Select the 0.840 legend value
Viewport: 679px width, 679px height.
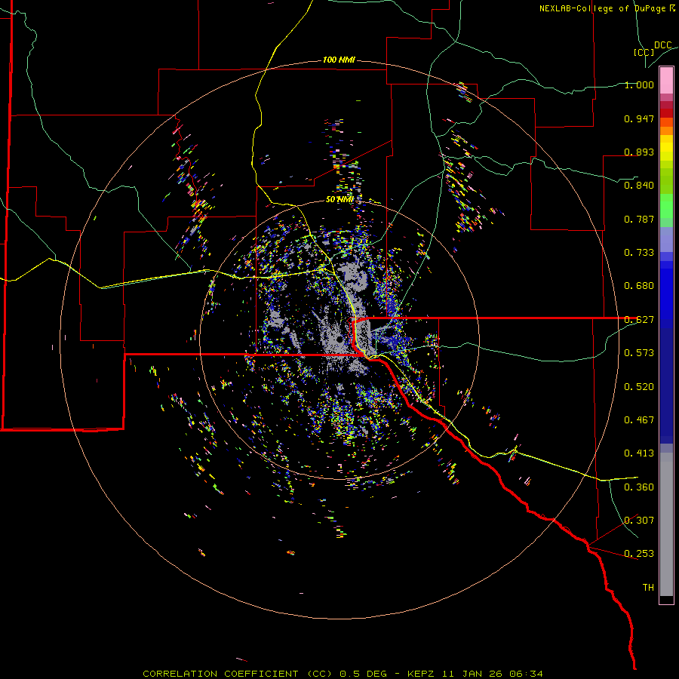639,186
